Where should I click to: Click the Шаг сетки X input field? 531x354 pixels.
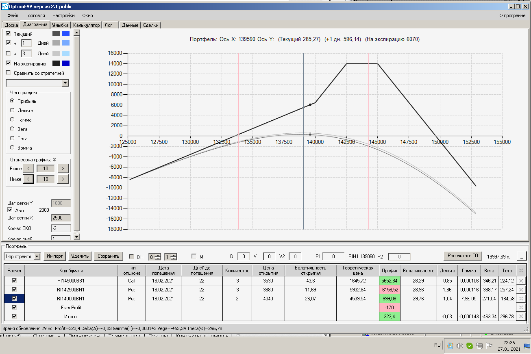coord(61,218)
